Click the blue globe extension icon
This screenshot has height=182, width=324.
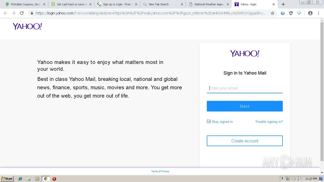[283, 13]
